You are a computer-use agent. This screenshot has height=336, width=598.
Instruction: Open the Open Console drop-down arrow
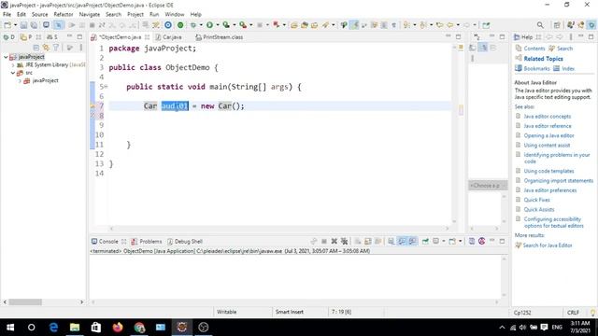point(460,241)
